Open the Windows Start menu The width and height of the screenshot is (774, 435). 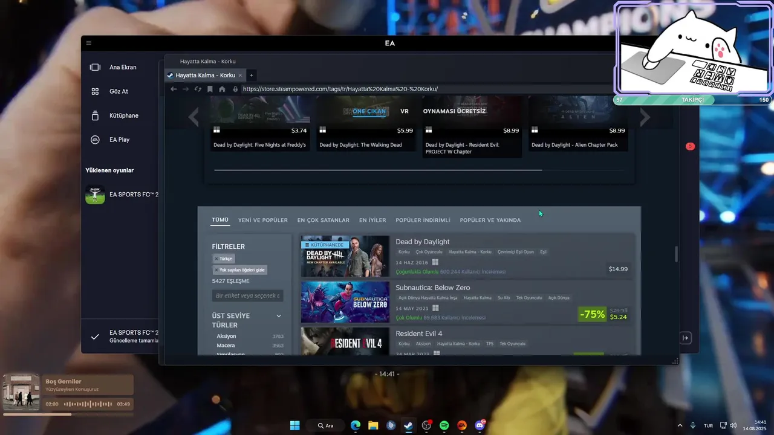click(294, 425)
